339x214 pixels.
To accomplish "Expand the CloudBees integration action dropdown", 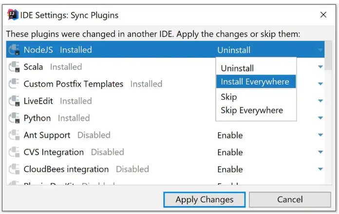I will pos(320,169).
